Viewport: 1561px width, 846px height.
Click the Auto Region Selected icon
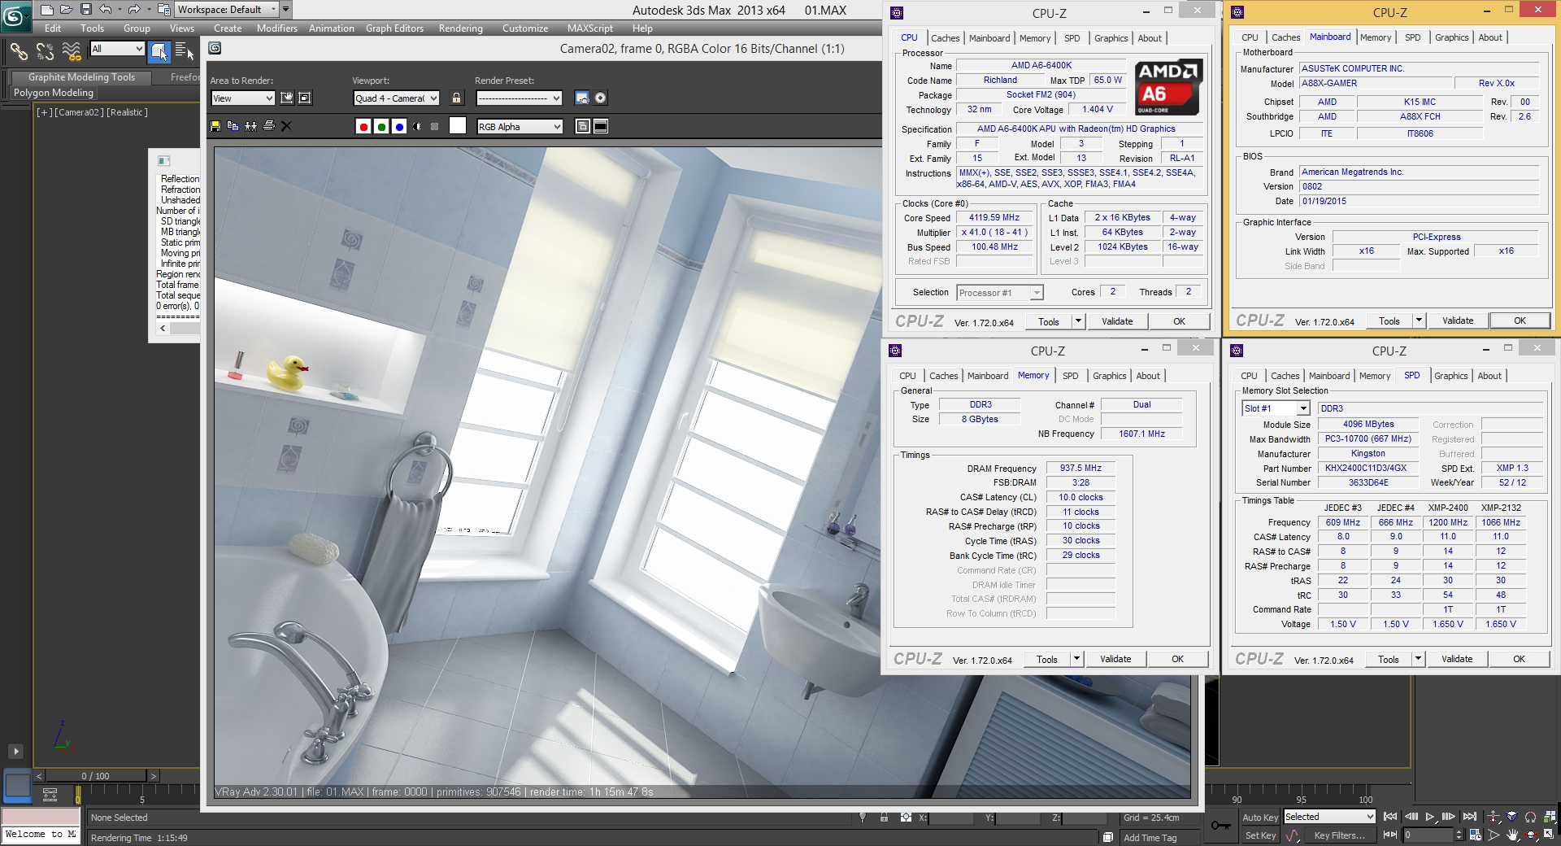coord(305,98)
